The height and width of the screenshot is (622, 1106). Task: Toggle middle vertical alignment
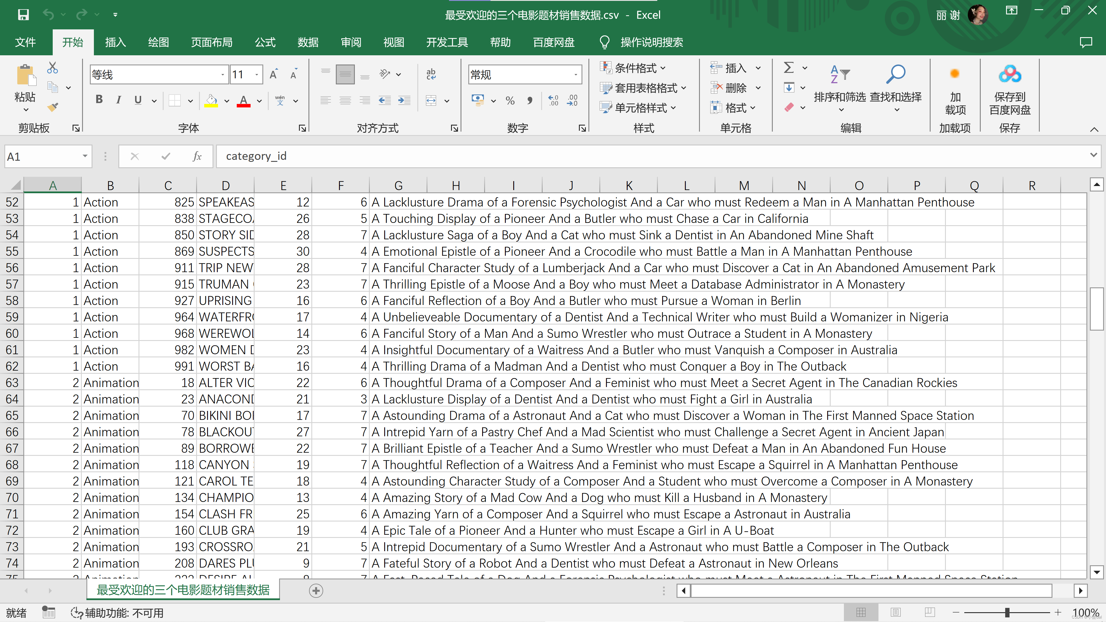[x=345, y=75]
